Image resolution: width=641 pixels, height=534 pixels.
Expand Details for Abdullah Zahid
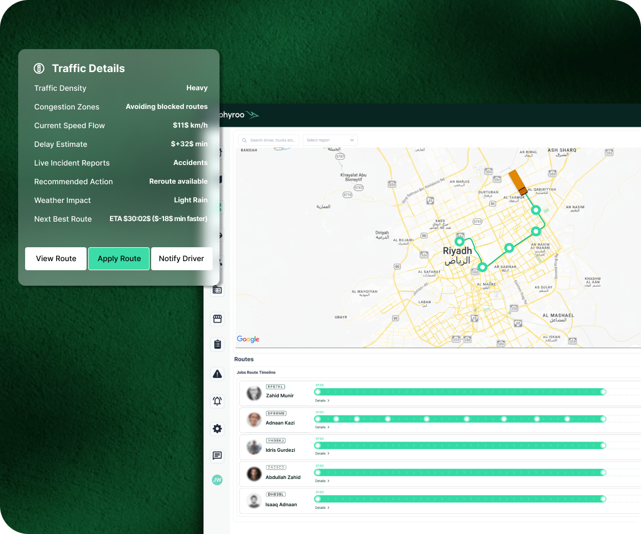[x=322, y=481]
